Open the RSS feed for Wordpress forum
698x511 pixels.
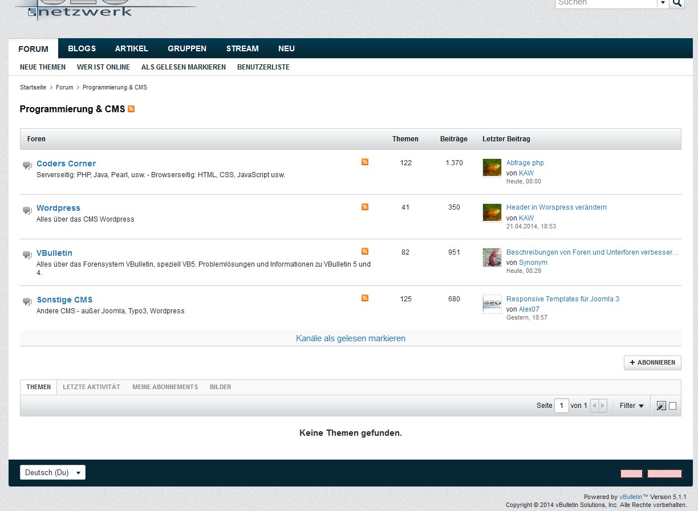[365, 207]
